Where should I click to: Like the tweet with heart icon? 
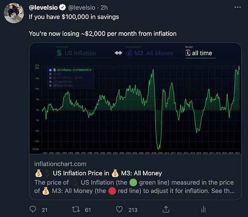click(120, 210)
